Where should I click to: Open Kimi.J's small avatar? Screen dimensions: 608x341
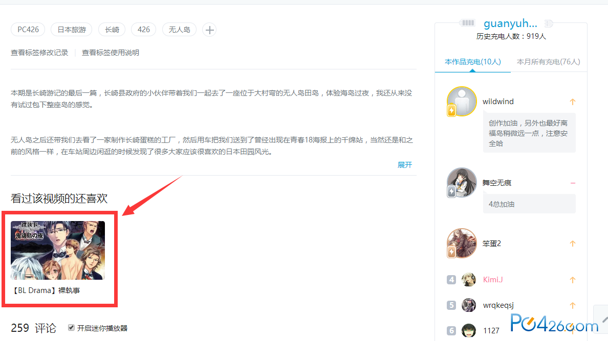click(468, 280)
